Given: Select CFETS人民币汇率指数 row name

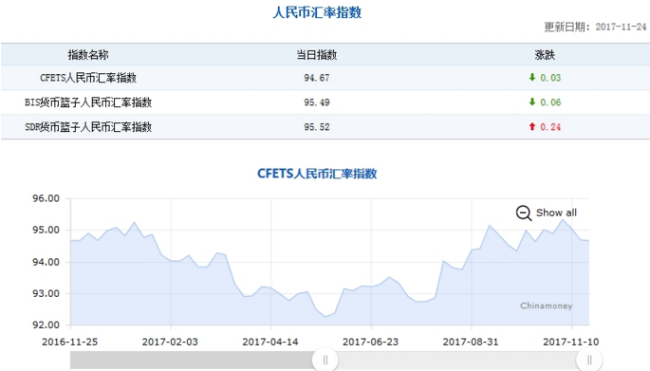Looking at the screenshot, I should [x=88, y=78].
